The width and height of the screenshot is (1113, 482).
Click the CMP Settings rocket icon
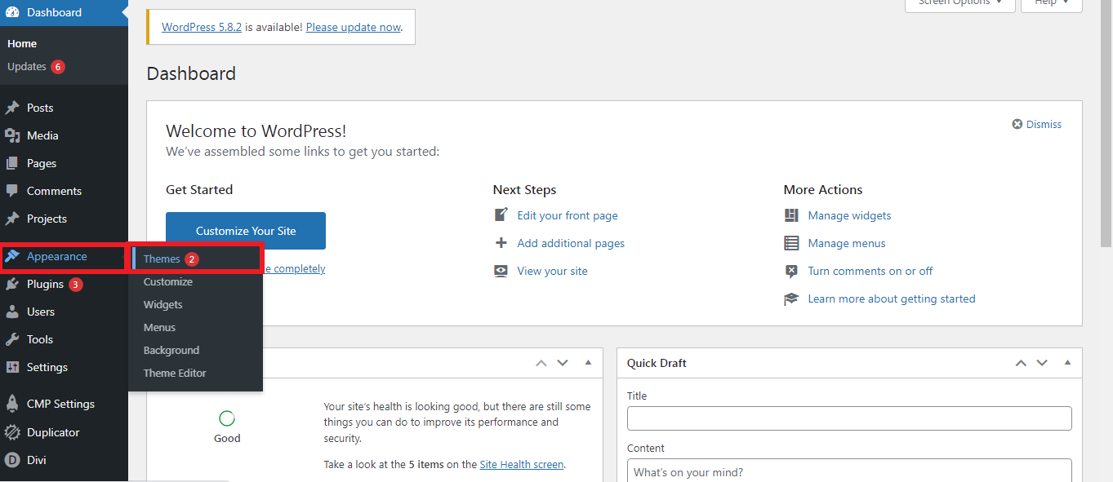click(x=12, y=404)
